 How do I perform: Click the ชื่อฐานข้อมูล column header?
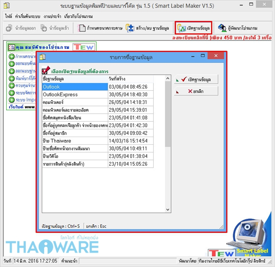click(x=75, y=79)
